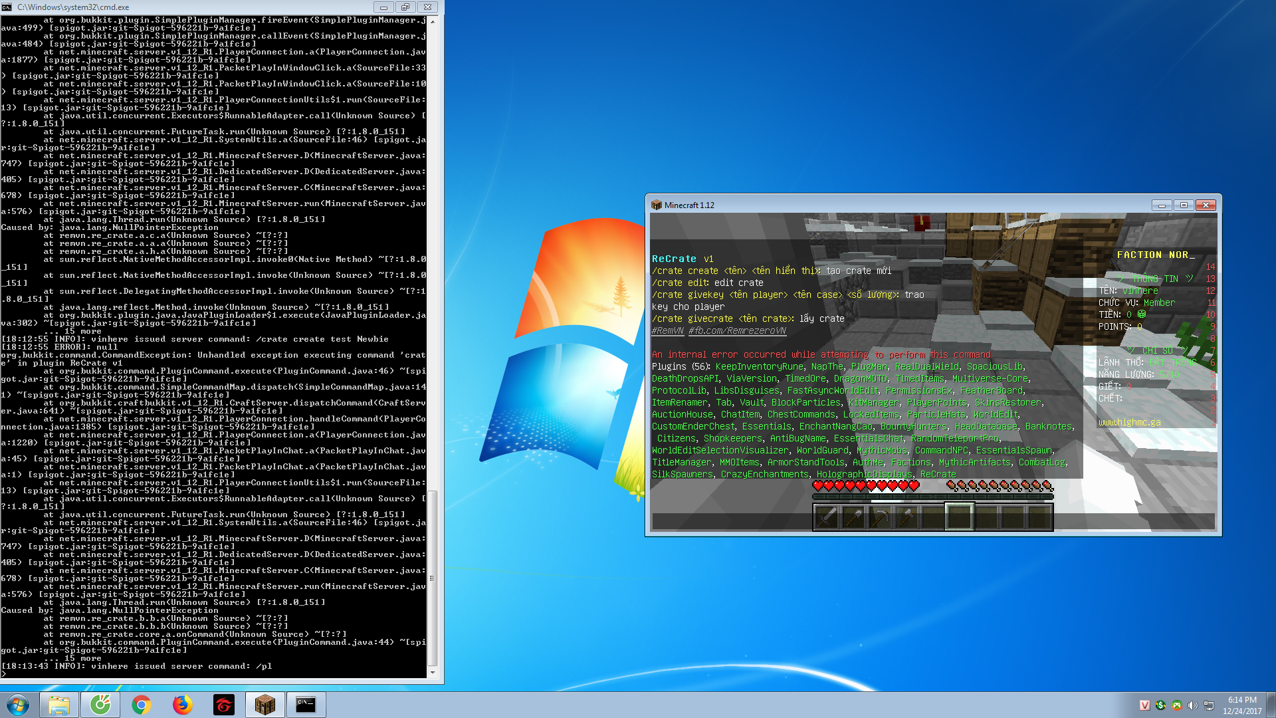1276x718 pixels.
Task: Switch to Minecraft taskbar button
Action: pos(265,705)
